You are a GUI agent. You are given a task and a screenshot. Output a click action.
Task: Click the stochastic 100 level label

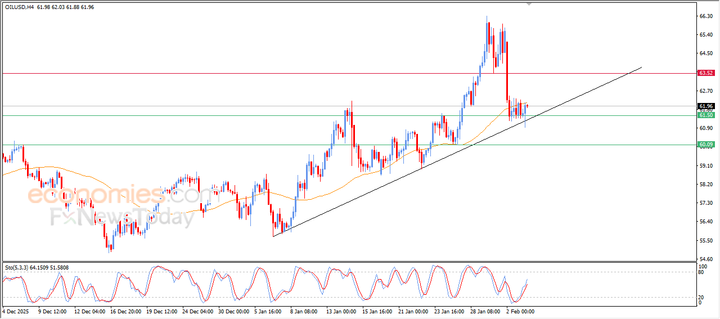[703, 266]
